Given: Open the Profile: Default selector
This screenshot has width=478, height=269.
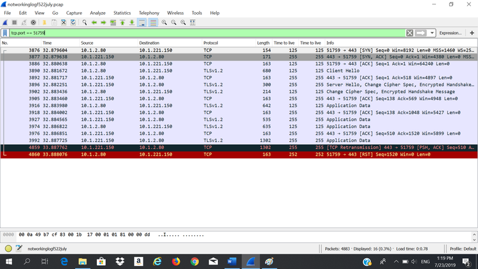Looking at the screenshot, I should 463,249.
